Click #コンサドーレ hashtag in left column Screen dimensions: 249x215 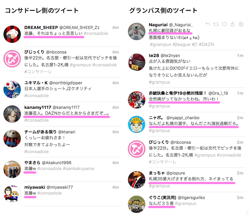click(38, 72)
